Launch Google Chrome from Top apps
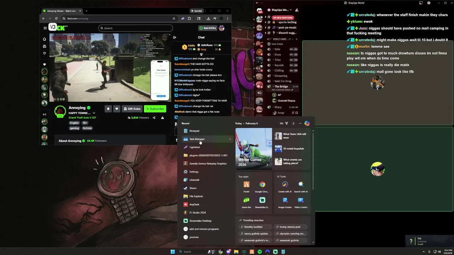Viewport: 454px width, 255px height. pos(262,187)
